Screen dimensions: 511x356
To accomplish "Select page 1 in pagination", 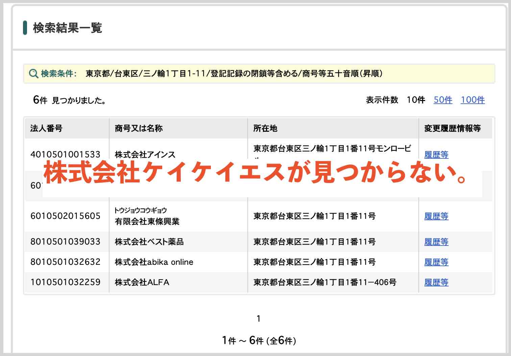I will 259,318.
